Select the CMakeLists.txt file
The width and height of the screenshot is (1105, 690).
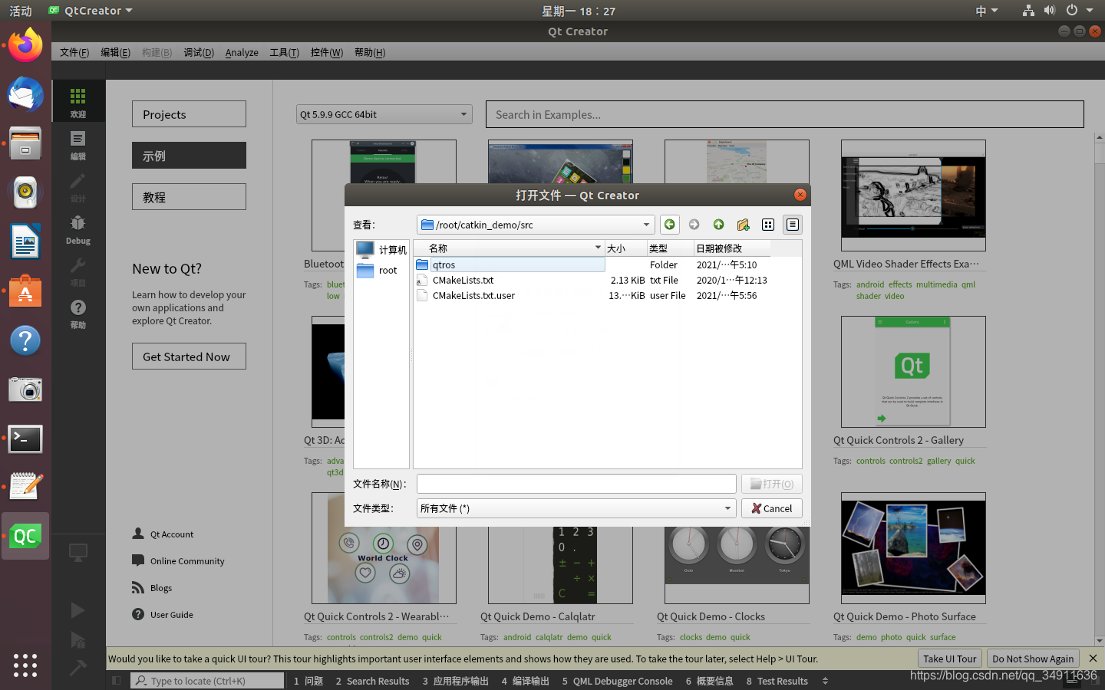pos(463,280)
